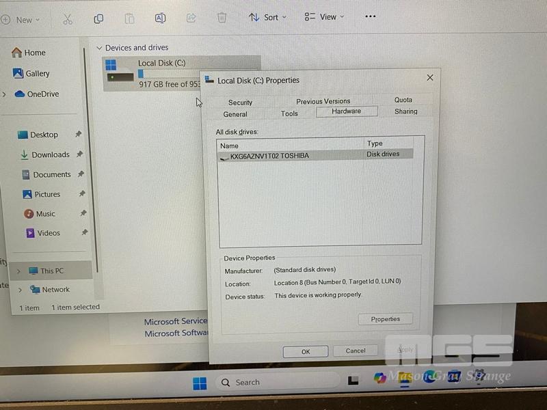The height and width of the screenshot is (410, 547).
Task: Open the Microsoft Service link behind dialog
Action: 176,321
